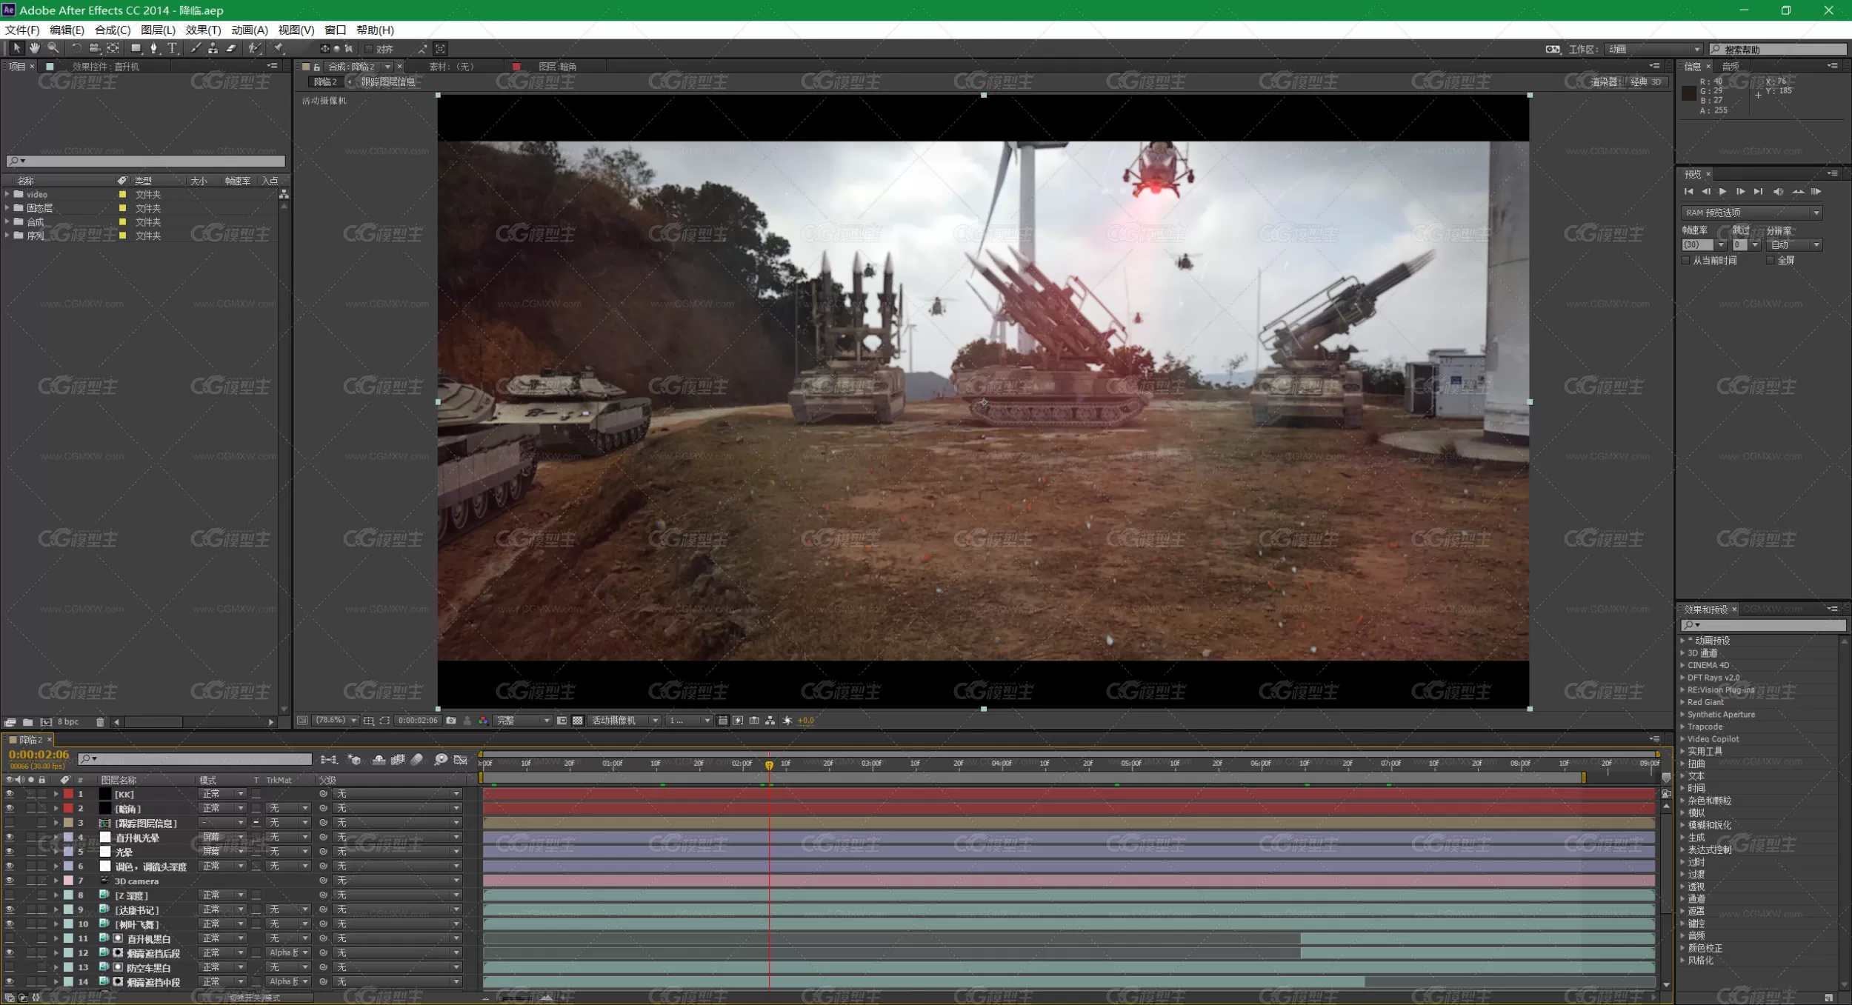Image resolution: width=1852 pixels, height=1005 pixels.
Task: Click the pink label swatch of 3D camera
Action: [68, 881]
